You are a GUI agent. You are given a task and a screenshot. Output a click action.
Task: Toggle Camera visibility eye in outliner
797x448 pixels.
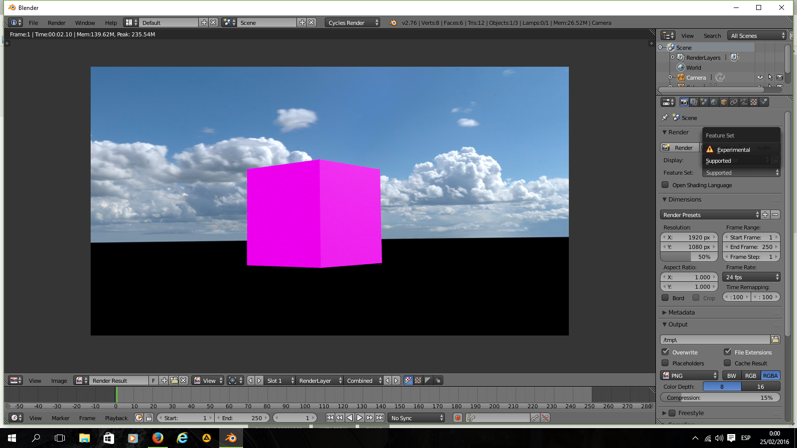click(760, 78)
